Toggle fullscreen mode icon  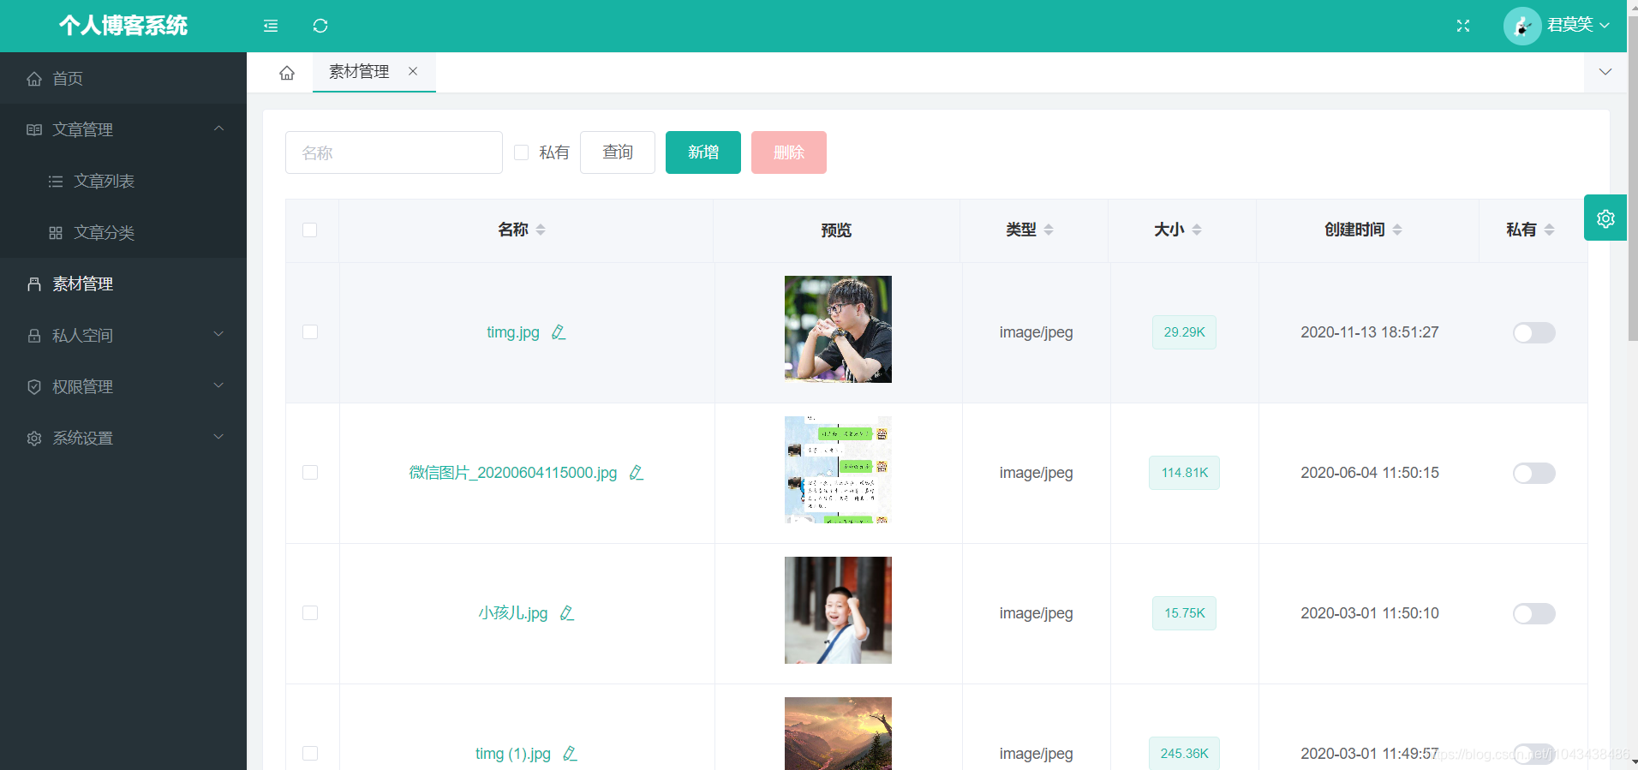[1463, 26]
